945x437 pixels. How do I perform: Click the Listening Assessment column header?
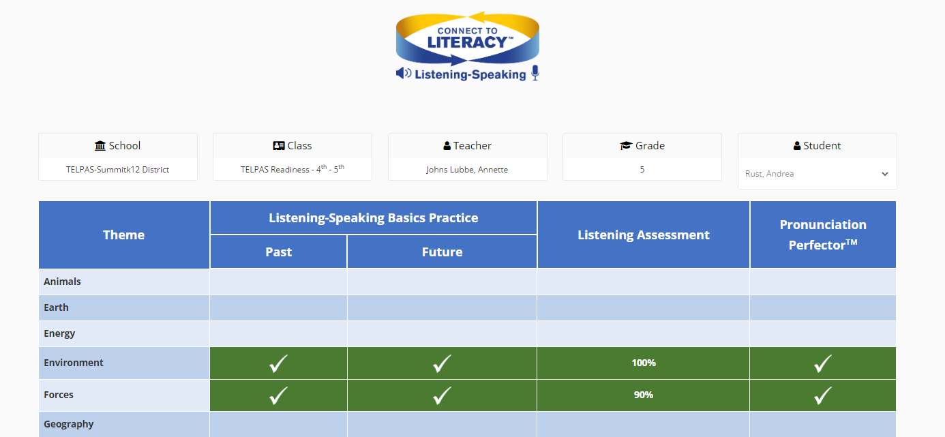click(644, 235)
